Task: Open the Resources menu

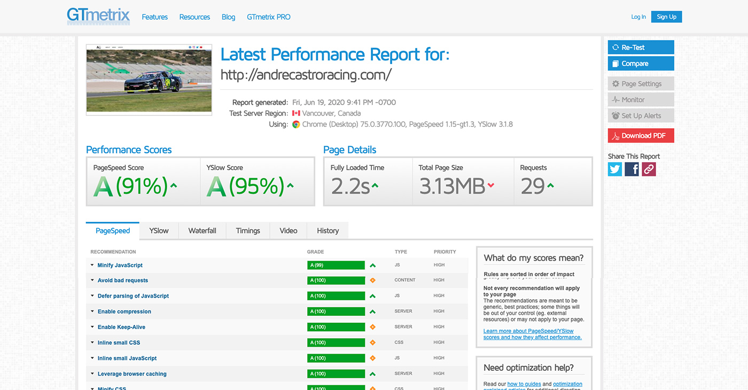Action: (194, 17)
